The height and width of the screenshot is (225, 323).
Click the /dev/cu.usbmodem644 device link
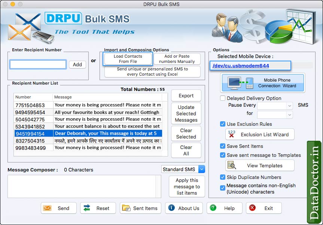tap(241, 66)
